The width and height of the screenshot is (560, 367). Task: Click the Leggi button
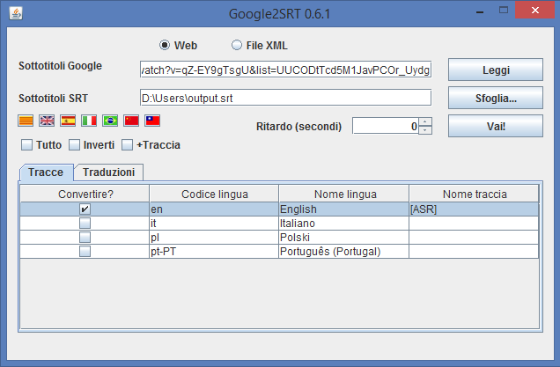496,70
